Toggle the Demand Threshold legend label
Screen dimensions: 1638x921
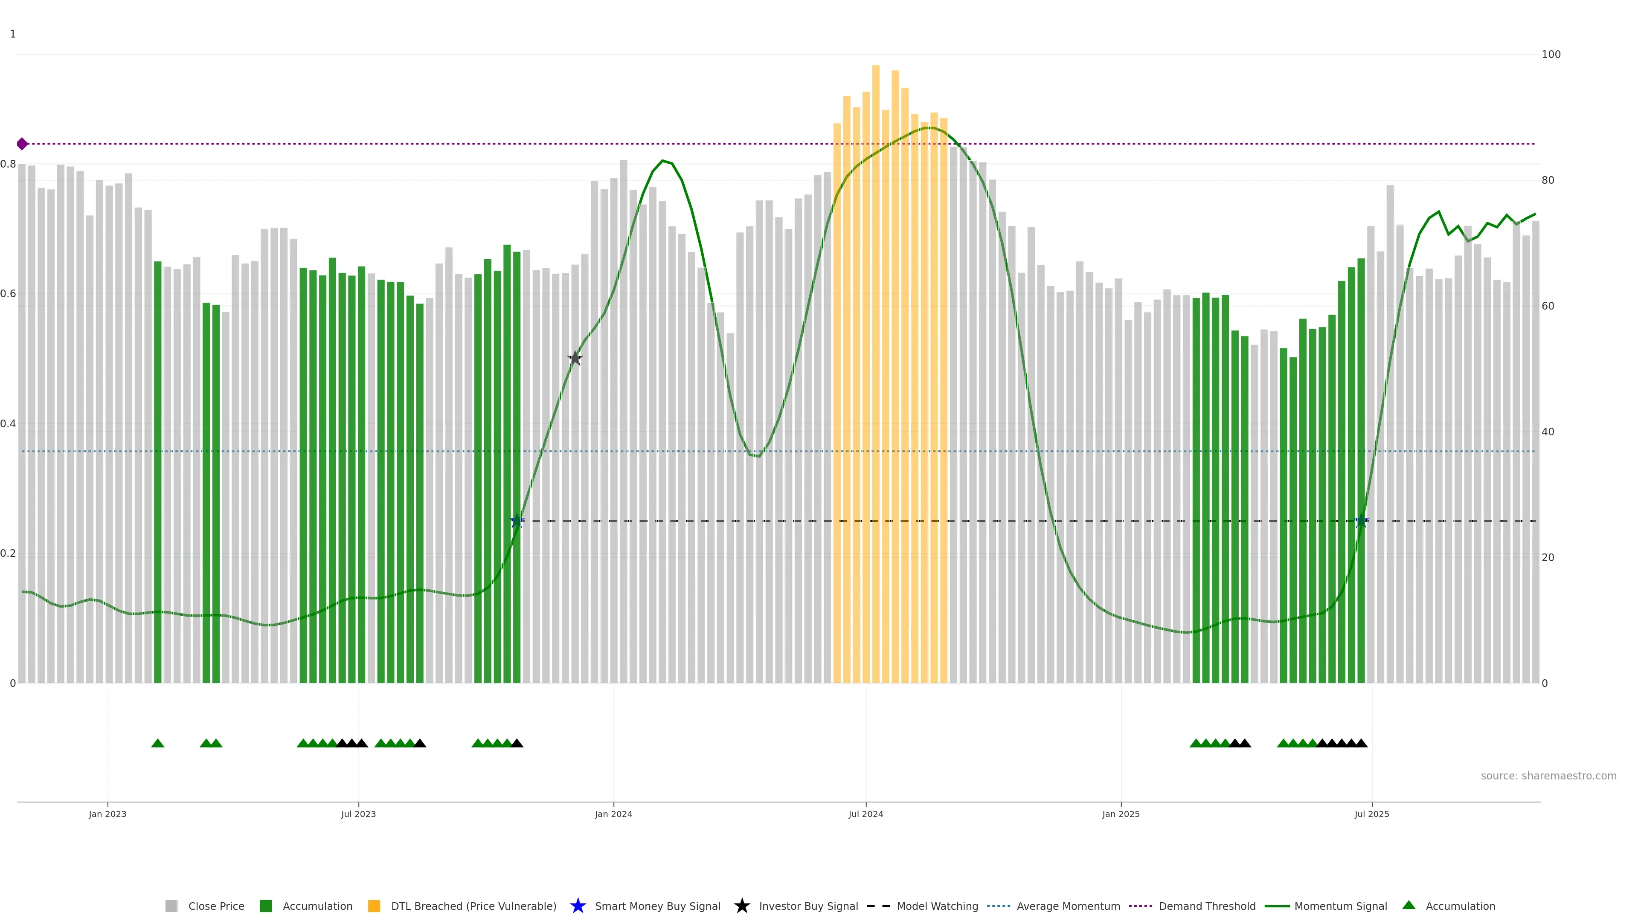coord(1207,906)
